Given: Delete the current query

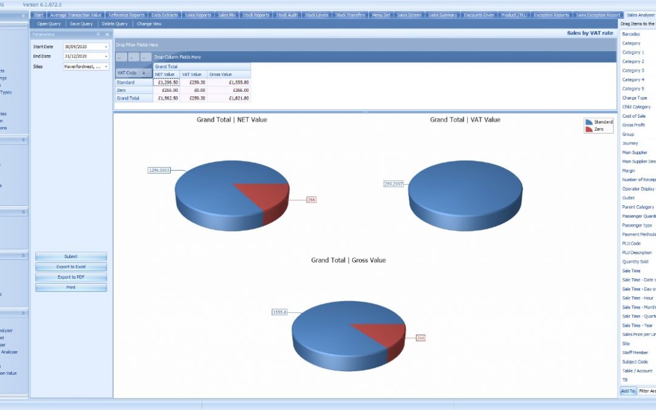Looking at the screenshot, I should pyautogui.click(x=115, y=23).
